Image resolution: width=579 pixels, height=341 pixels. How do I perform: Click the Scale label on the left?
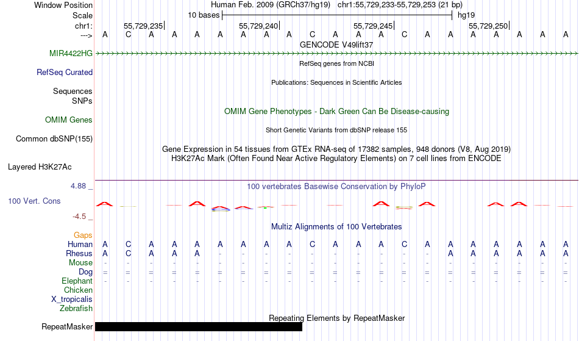click(83, 15)
